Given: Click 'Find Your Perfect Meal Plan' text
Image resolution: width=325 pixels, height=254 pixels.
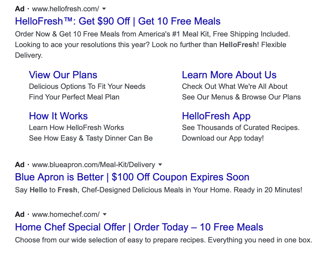Looking at the screenshot, I should [x=74, y=97].
